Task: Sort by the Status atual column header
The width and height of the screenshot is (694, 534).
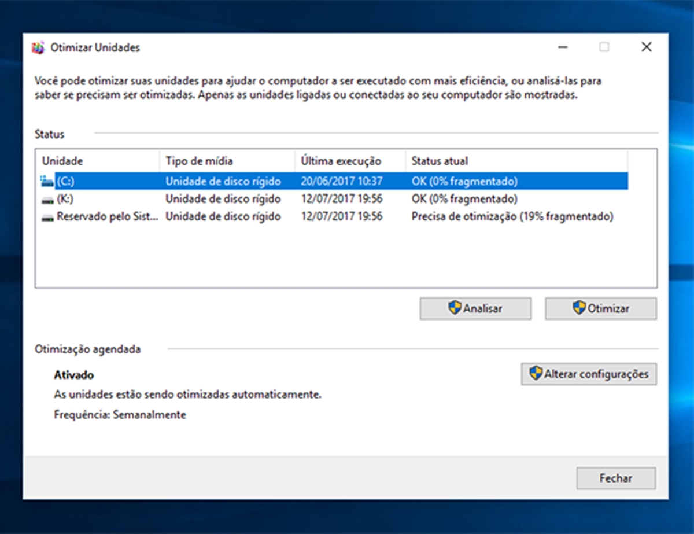Action: tap(516, 160)
